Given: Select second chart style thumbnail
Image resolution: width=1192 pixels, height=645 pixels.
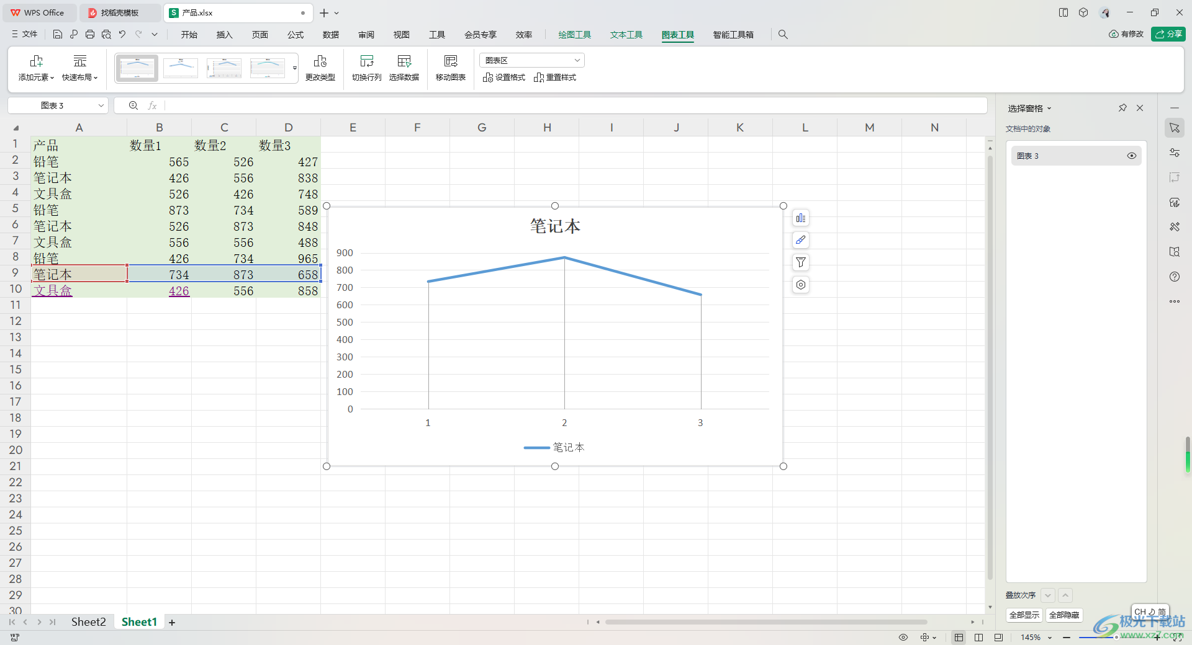Looking at the screenshot, I should tap(181, 68).
